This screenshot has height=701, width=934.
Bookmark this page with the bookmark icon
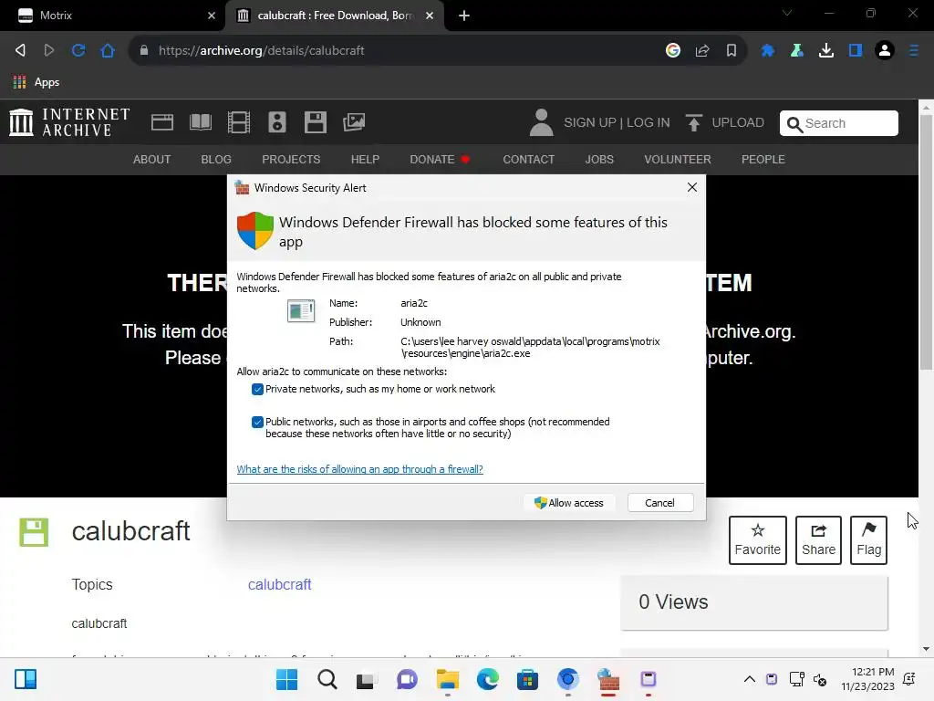[x=732, y=51]
